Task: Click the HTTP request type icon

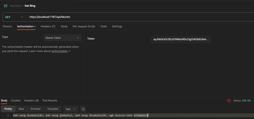Action: [x=5, y=6]
